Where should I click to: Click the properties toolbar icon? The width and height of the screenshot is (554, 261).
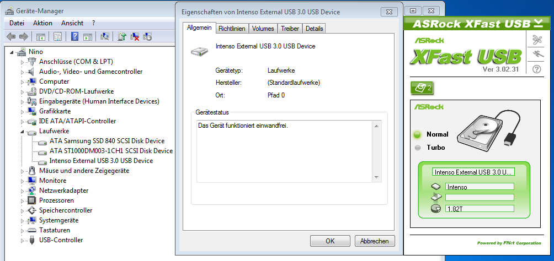pyautogui.click(x=57, y=36)
